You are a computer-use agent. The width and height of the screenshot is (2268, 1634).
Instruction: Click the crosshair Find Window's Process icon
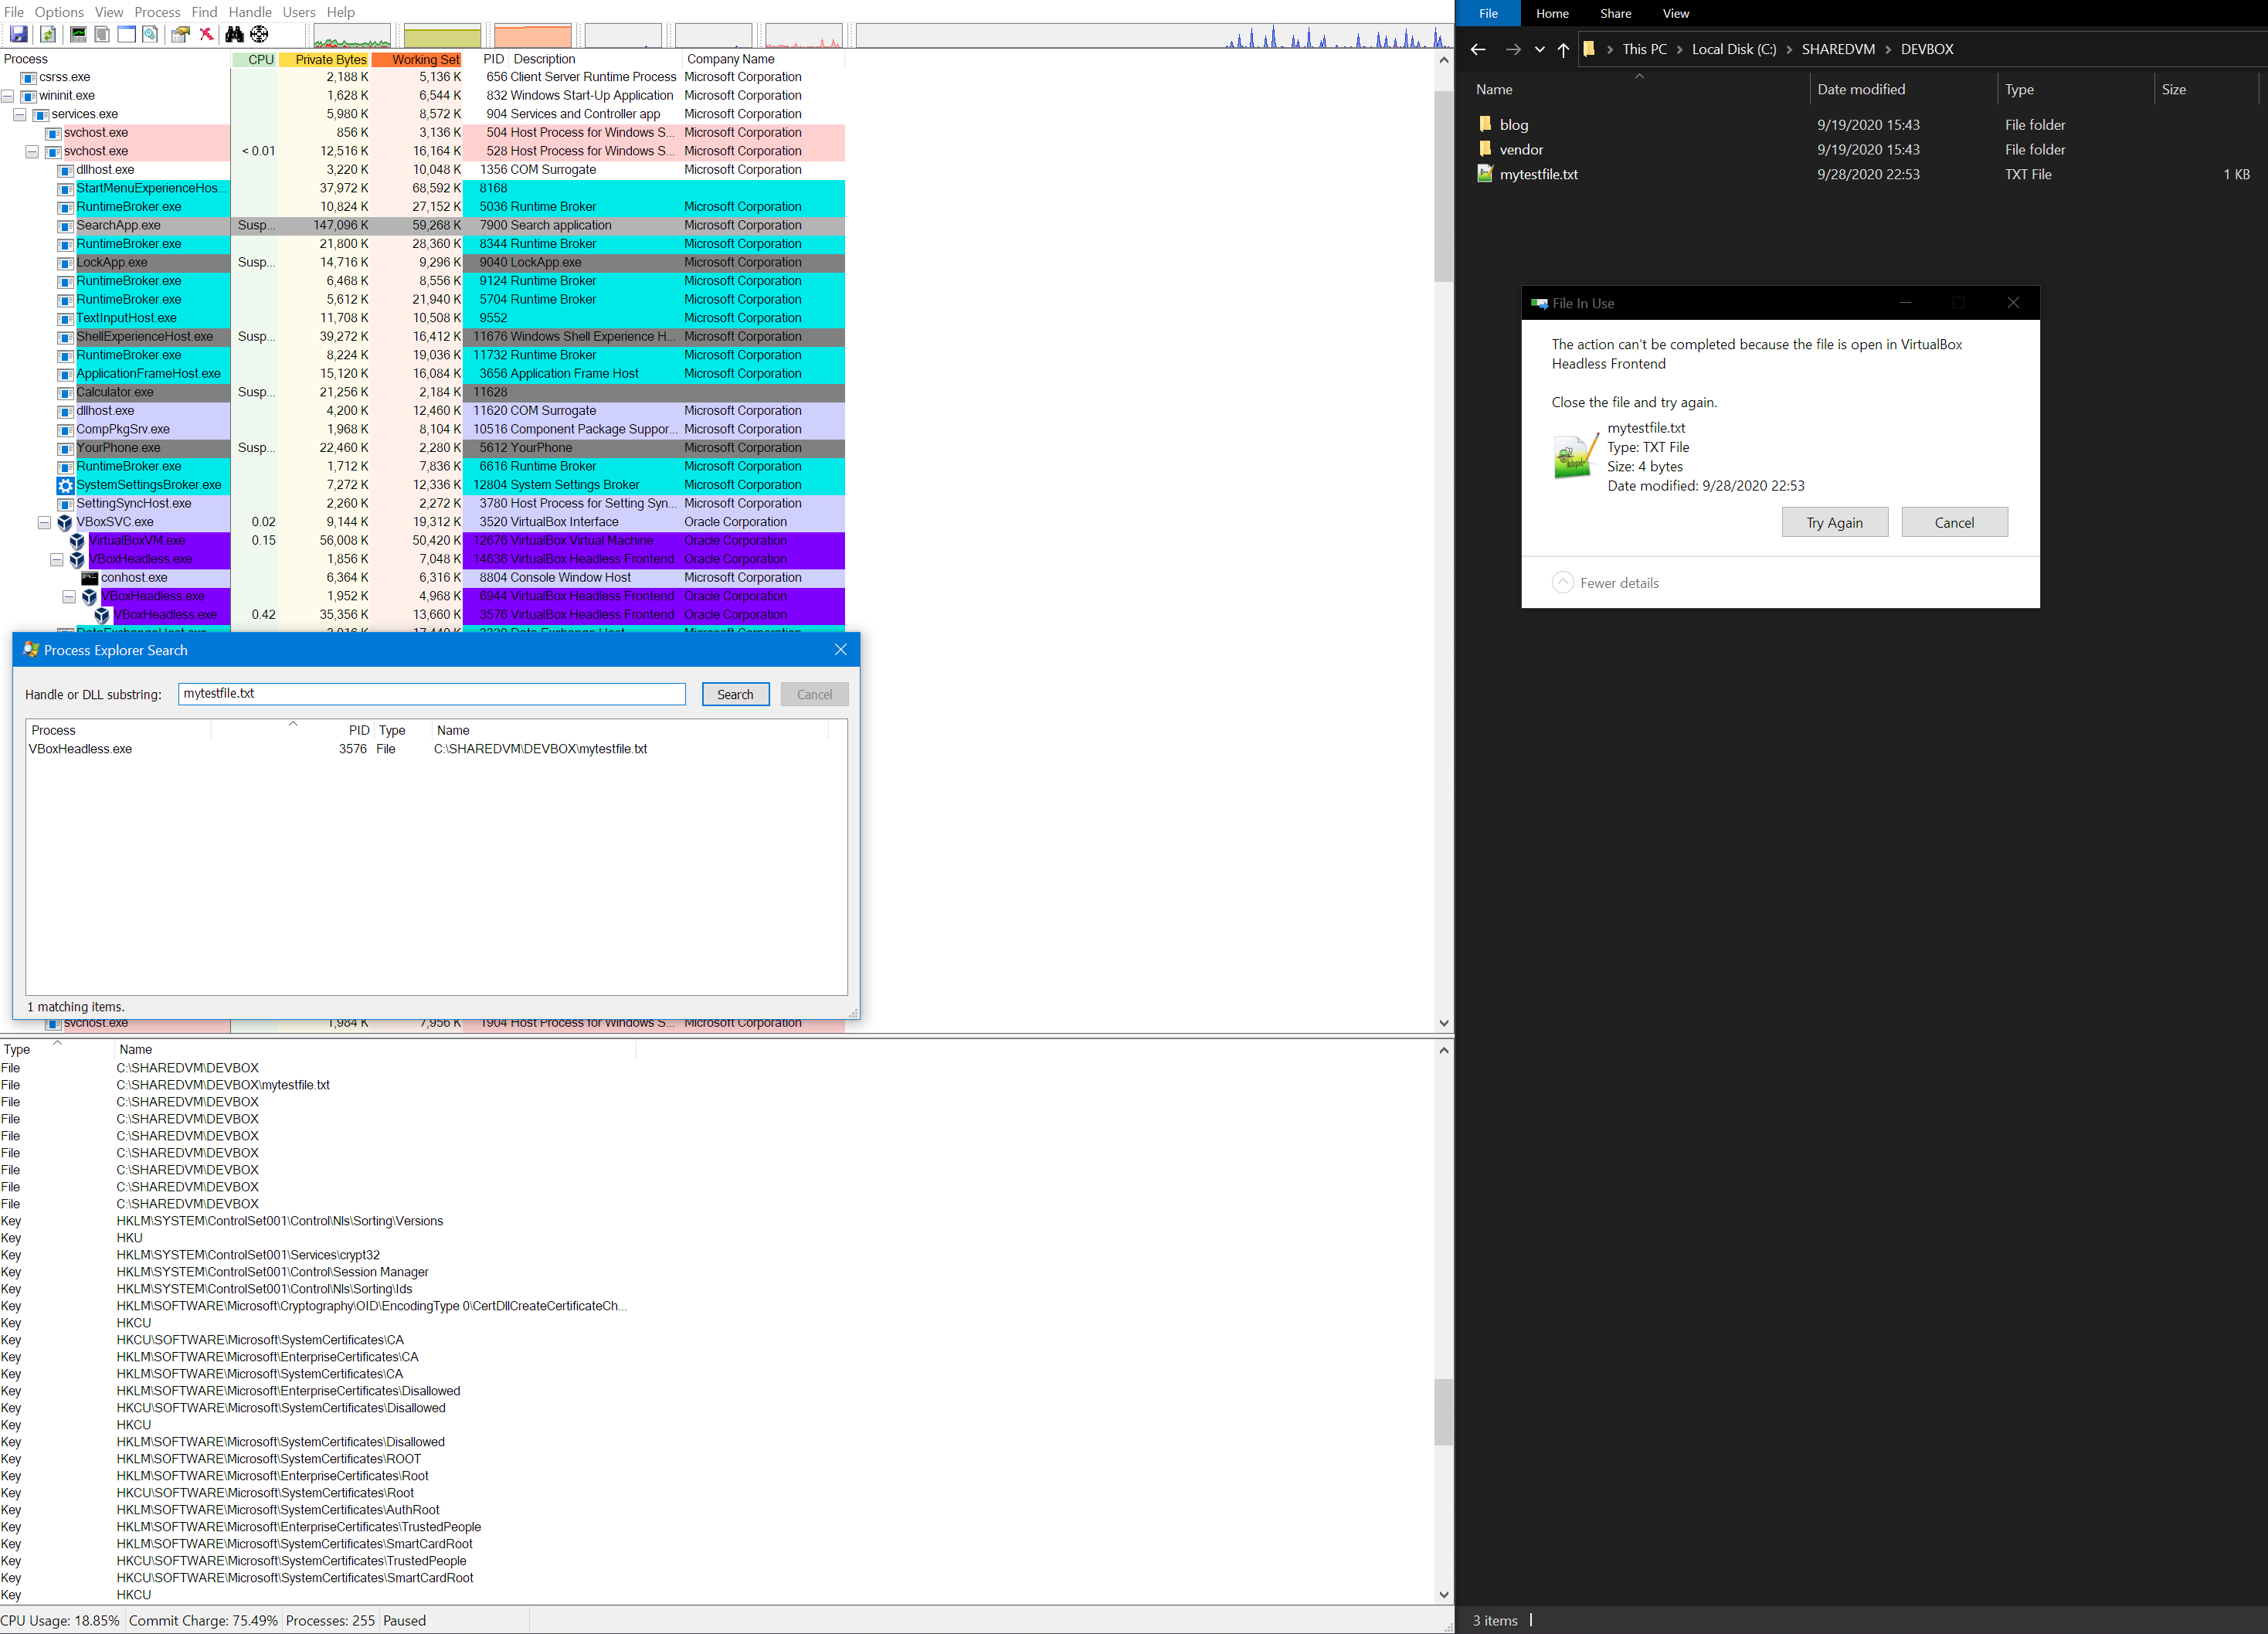click(x=259, y=35)
